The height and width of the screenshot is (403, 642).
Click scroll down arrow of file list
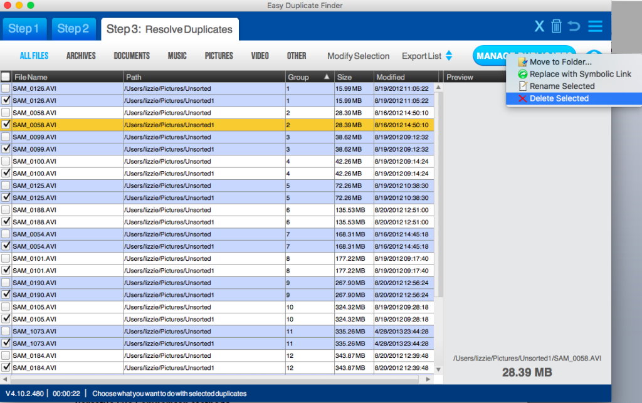[438, 369]
